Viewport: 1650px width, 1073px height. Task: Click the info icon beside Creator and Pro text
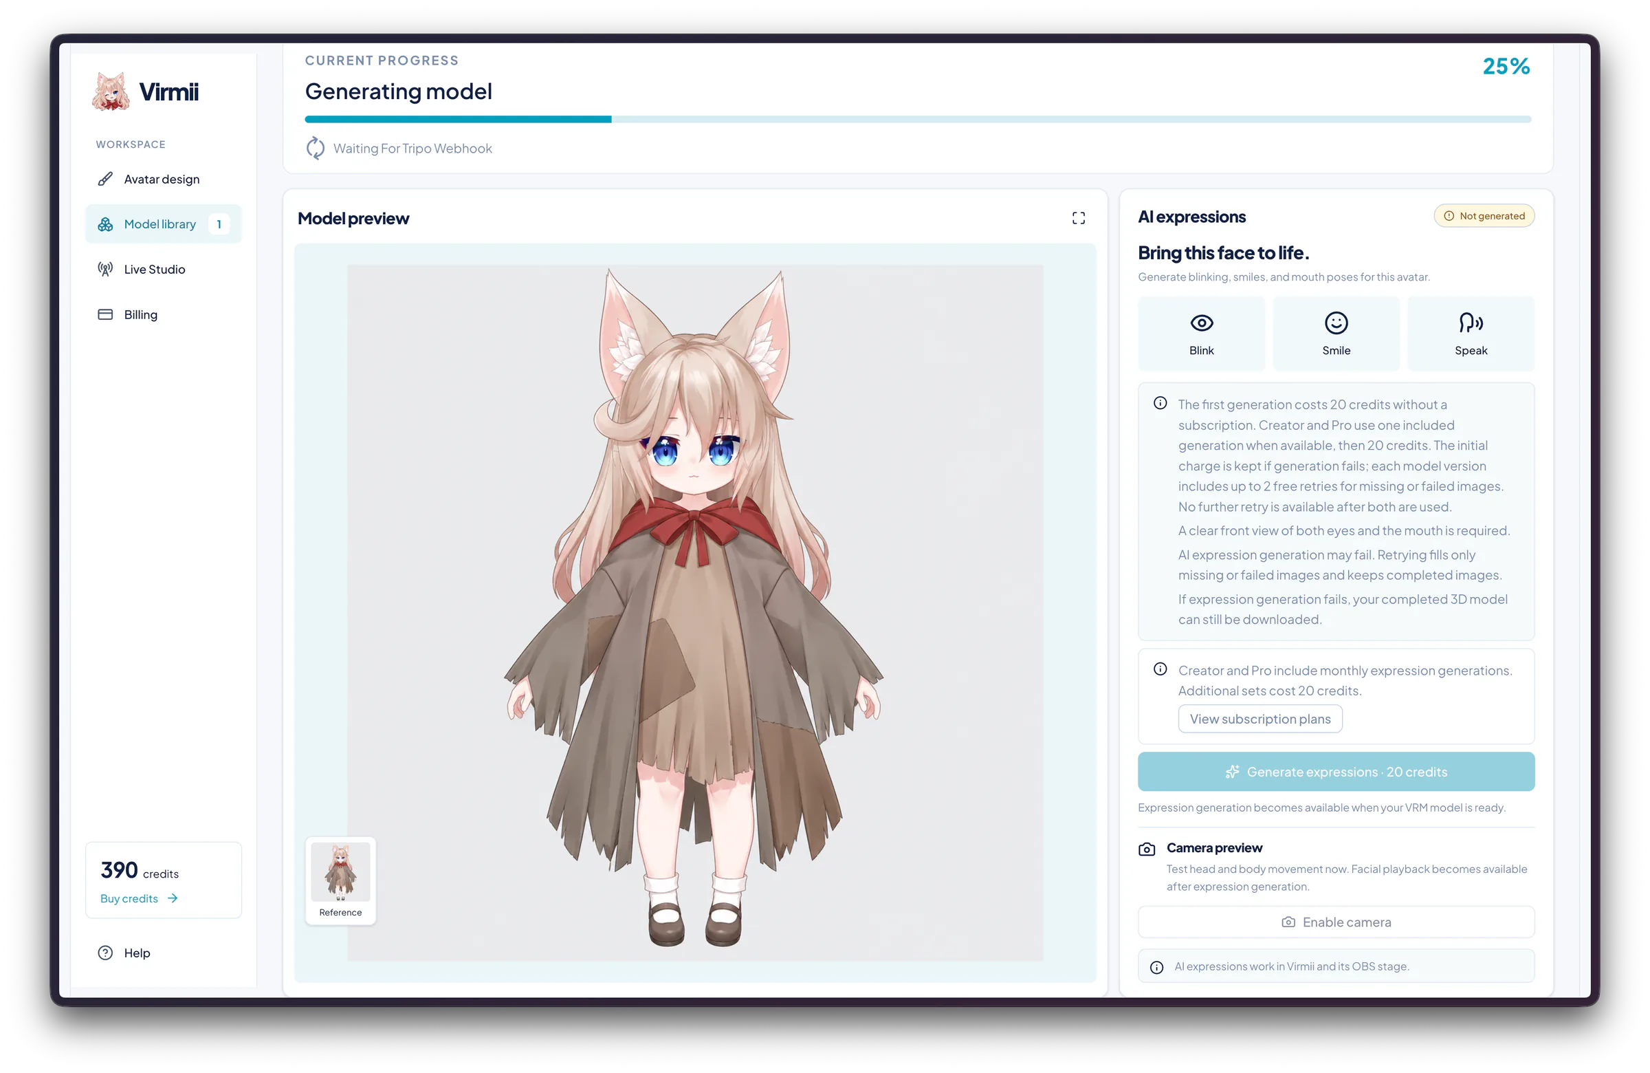[1160, 669]
